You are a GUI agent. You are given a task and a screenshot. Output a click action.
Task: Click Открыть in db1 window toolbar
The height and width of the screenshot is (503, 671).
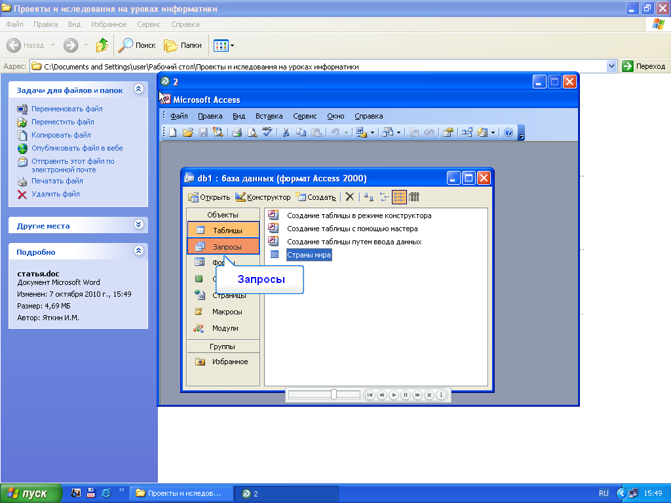click(x=209, y=197)
